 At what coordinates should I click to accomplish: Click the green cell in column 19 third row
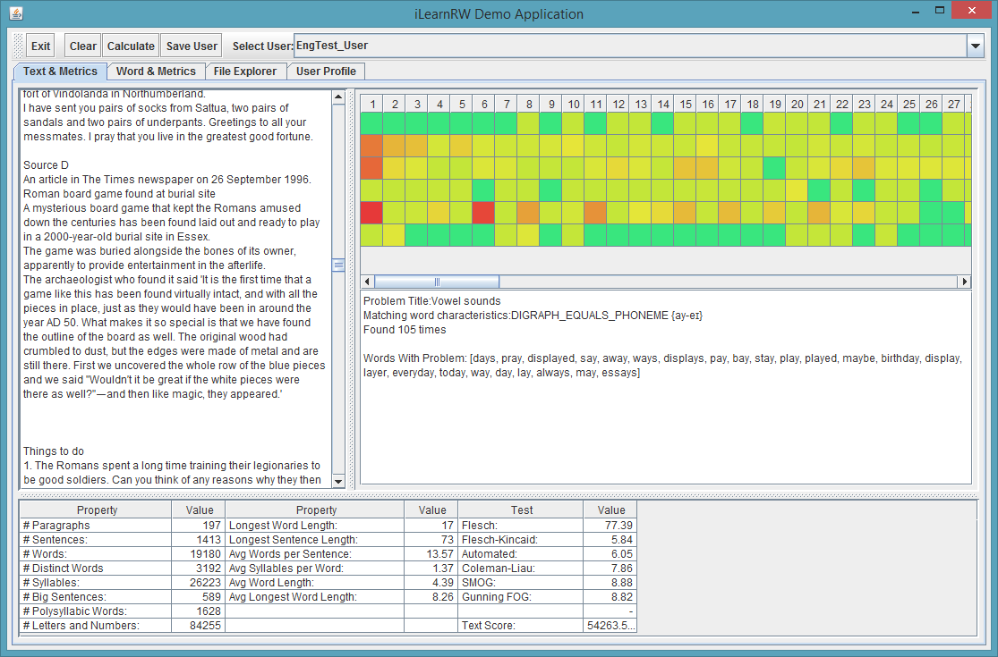(x=774, y=168)
